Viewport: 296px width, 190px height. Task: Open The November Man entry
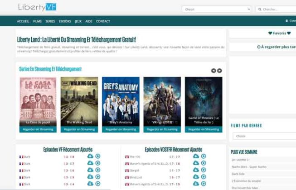click(x=245, y=188)
